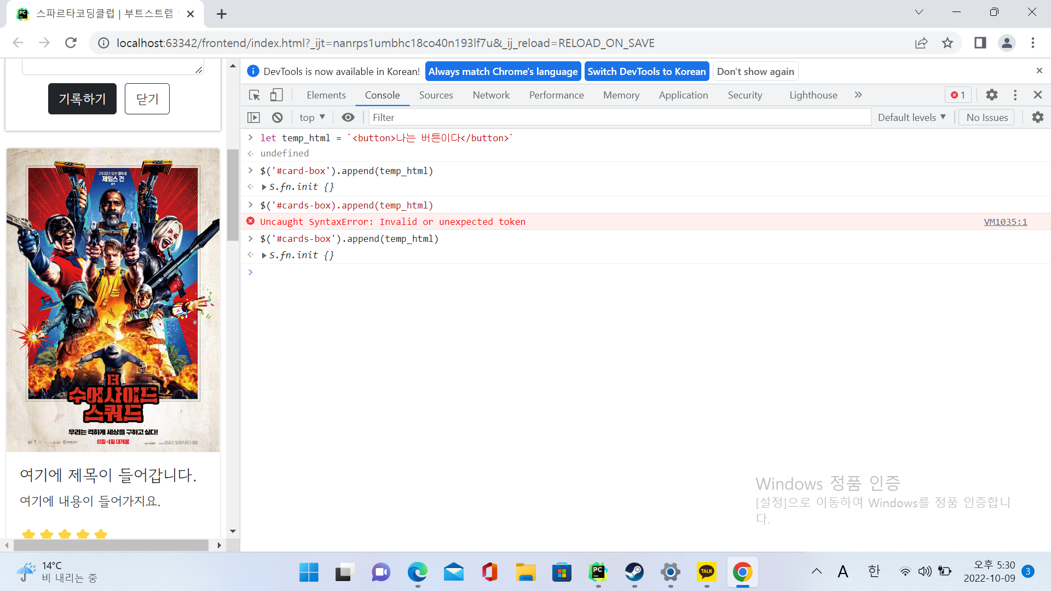Share this page icon
Image resolution: width=1051 pixels, height=591 pixels.
[921, 43]
